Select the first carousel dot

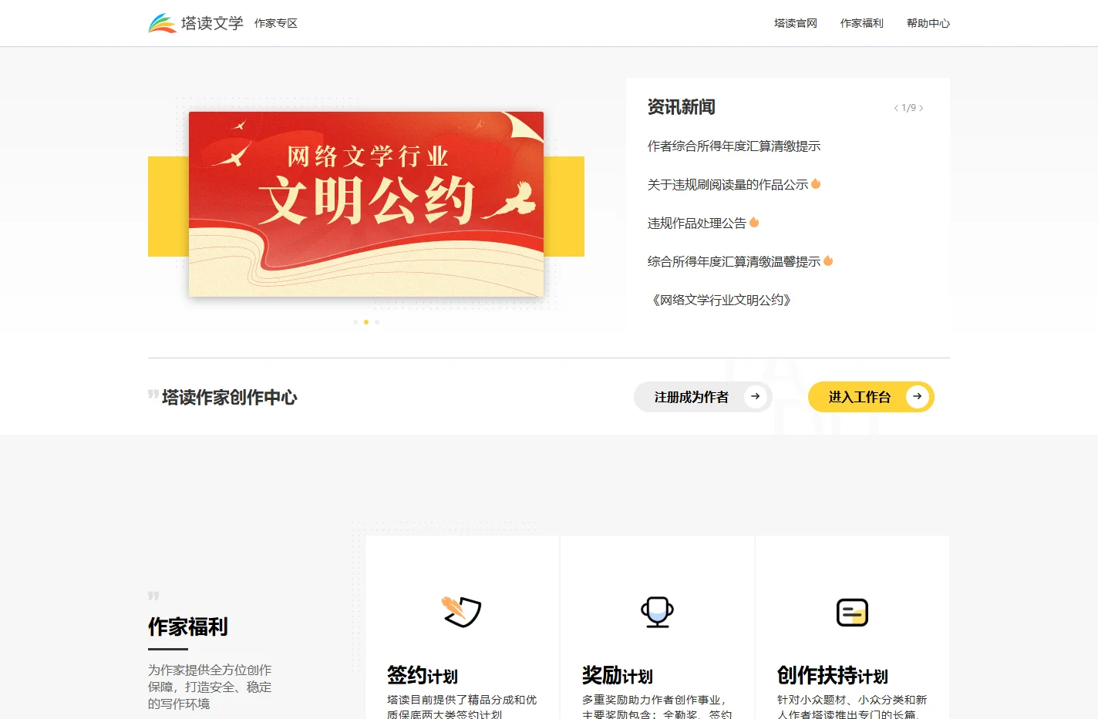(x=355, y=322)
